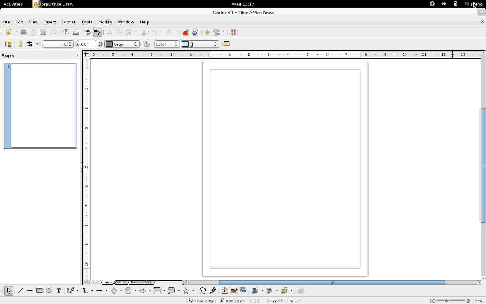
Task: Select the Rectangle tool
Action: pyautogui.click(x=40, y=291)
